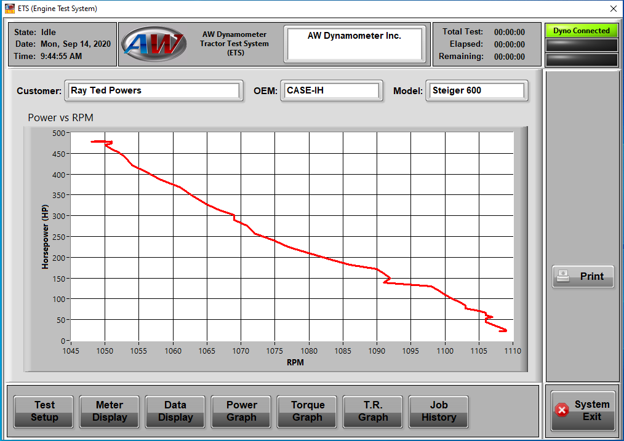
Task: Close the ETS window
Action: coord(613,9)
